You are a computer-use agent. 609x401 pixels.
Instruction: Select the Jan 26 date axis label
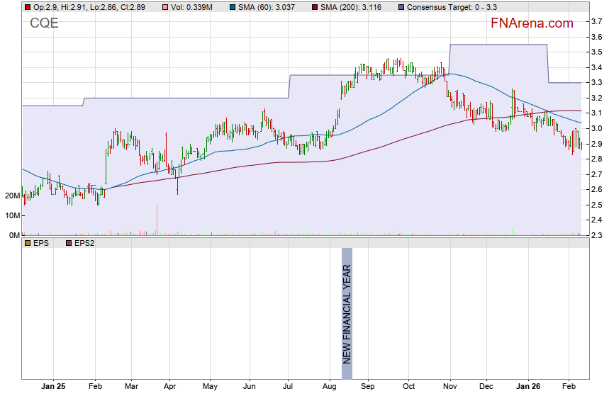[527, 388]
